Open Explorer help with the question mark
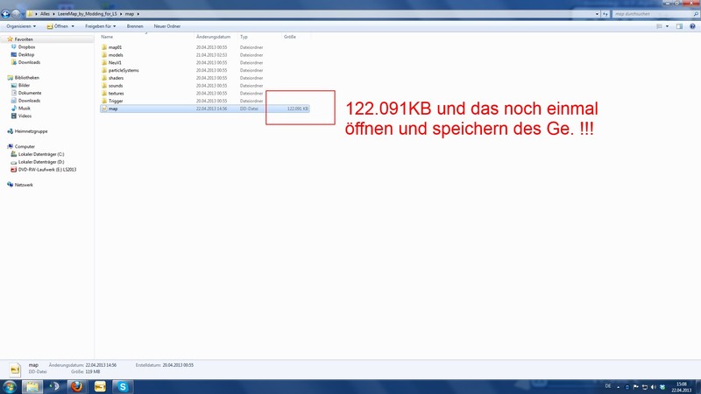Image resolution: width=701 pixels, height=394 pixels. pyautogui.click(x=692, y=26)
